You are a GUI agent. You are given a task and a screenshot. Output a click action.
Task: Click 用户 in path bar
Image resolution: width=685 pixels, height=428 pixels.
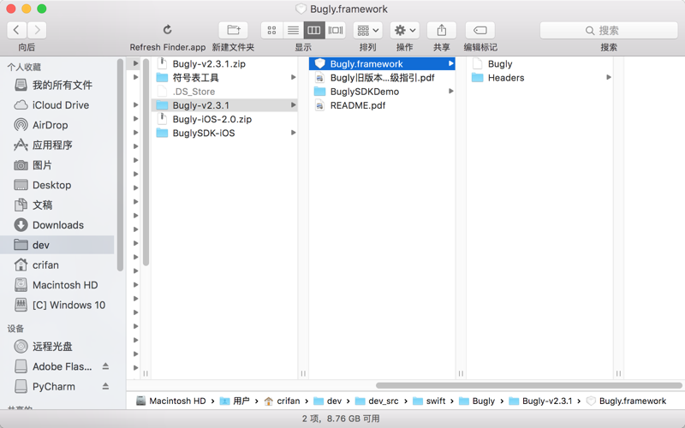(x=235, y=401)
